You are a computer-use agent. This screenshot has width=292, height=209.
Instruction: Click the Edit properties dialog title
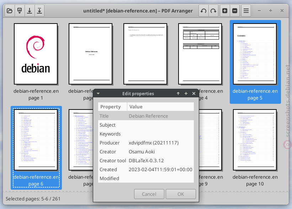point(138,93)
